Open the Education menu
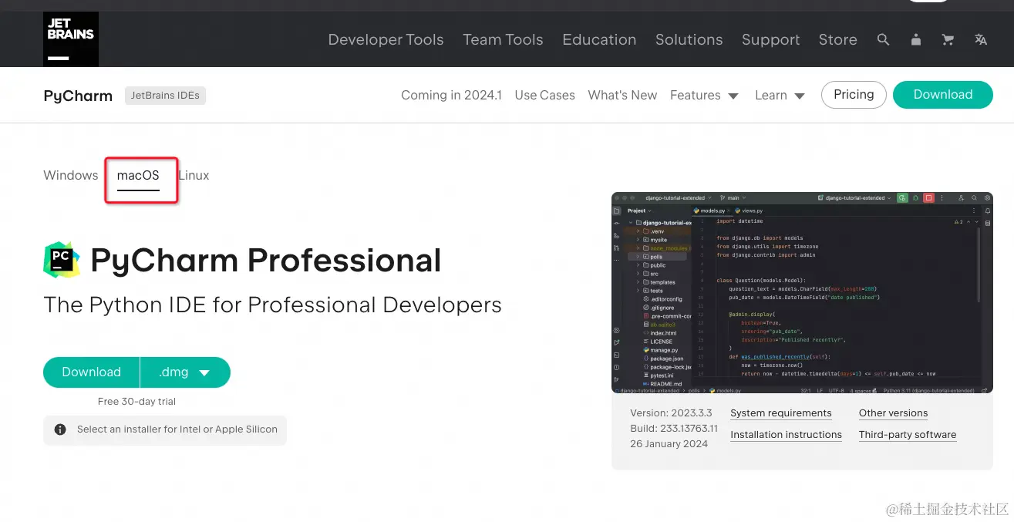This screenshot has height=522, width=1014. pyautogui.click(x=599, y=39)
